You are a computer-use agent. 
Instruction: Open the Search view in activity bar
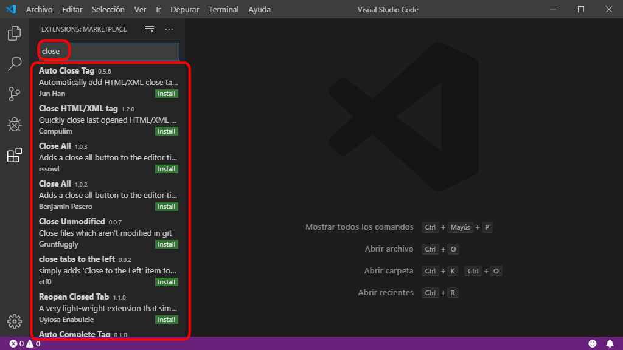pyautogui.click(x=15, y=63)
